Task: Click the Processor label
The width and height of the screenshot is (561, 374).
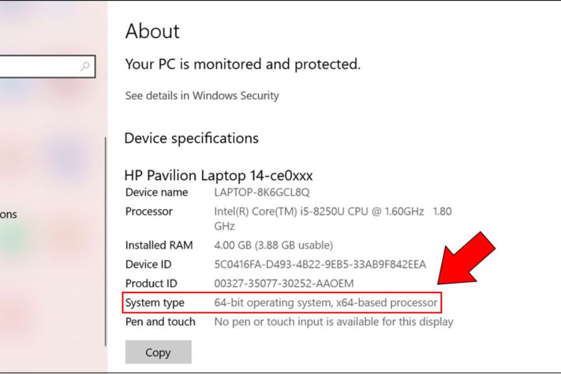Action: coord(149,212)
